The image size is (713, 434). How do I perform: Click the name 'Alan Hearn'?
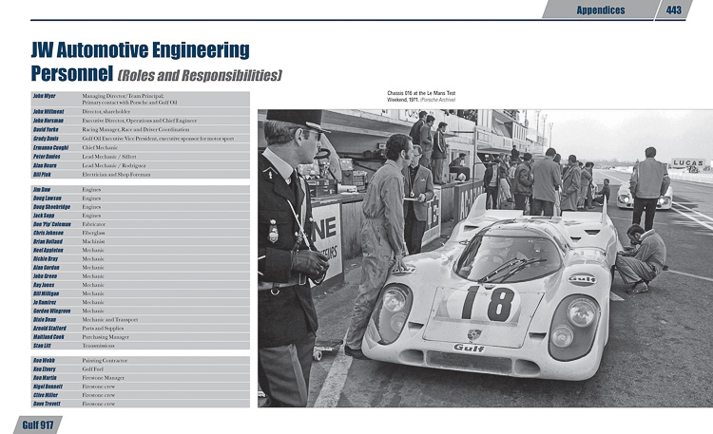coord(45,165)
